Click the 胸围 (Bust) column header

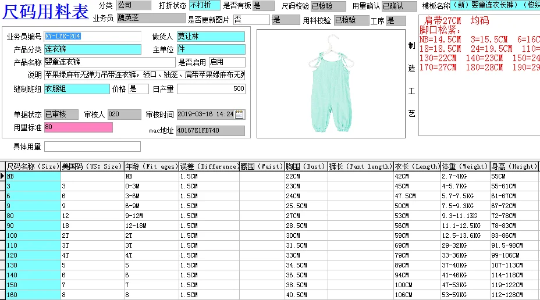pos(306,166)
